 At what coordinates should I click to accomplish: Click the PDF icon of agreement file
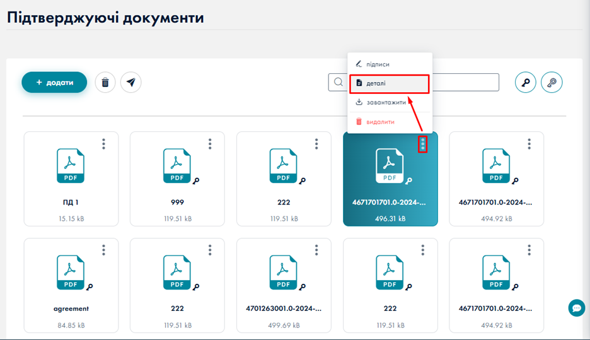[x=71, y=273]
